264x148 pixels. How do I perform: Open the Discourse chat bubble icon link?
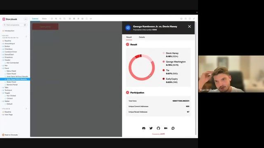(x=173, y=128)
